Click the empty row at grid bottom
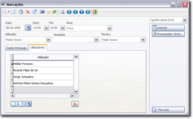 [43, 90]
